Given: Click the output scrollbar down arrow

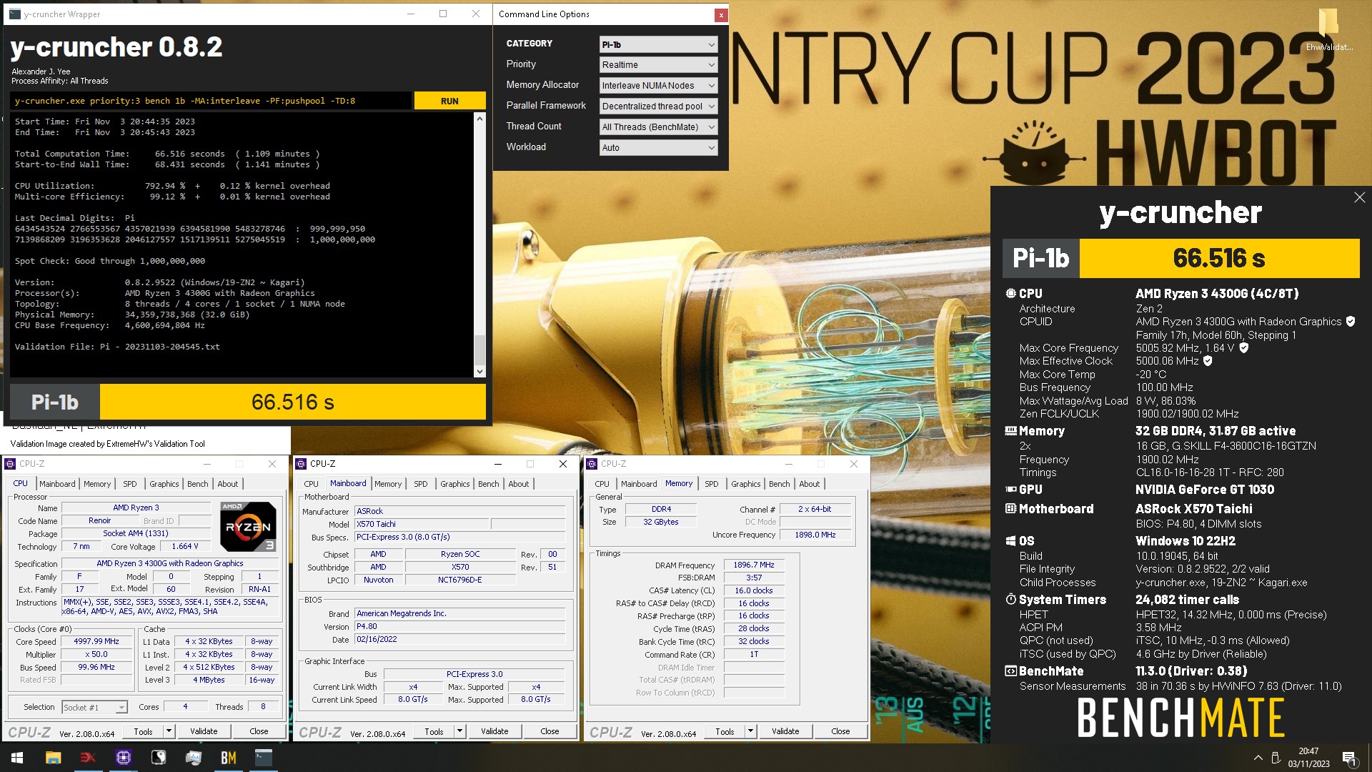Looking at the screenshot, I should point(479,372).
